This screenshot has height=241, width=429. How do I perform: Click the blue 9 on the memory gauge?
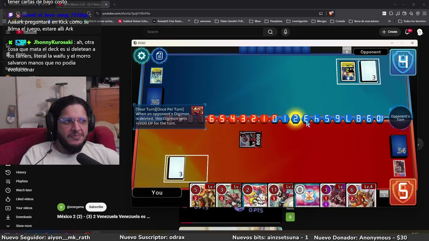(338, 119)
